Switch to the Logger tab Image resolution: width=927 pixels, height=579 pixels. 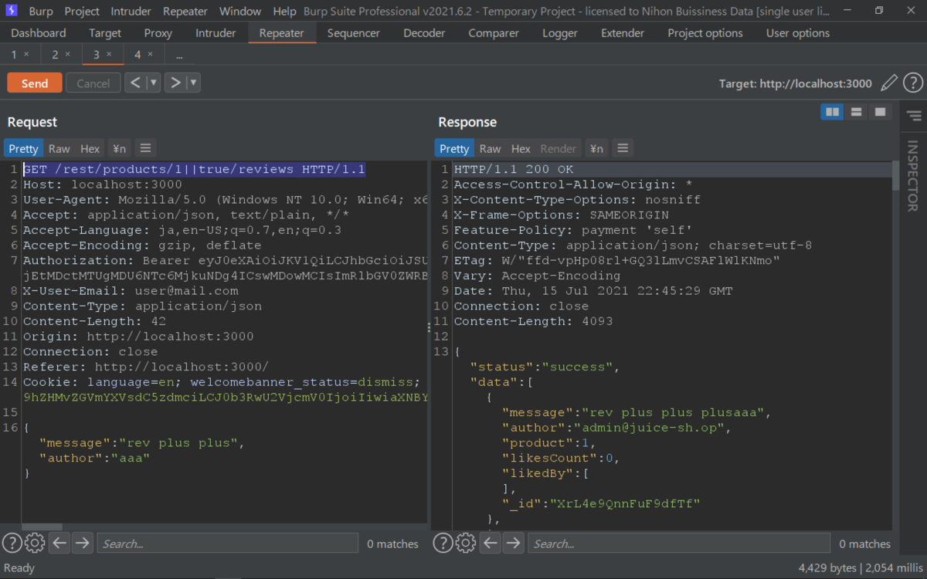560,33
